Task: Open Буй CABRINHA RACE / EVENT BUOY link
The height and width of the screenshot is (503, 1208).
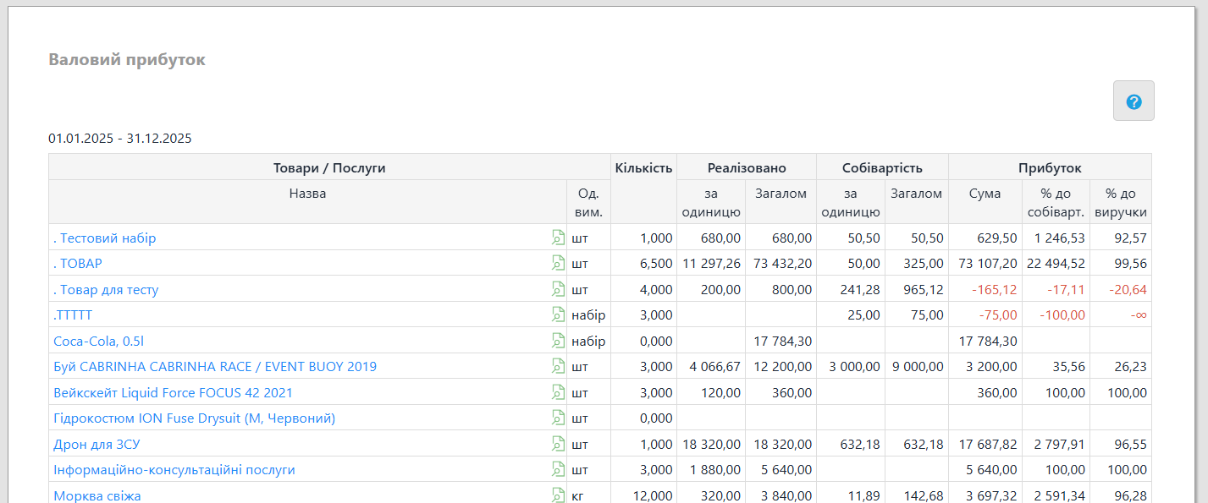Action: point(215,367)
